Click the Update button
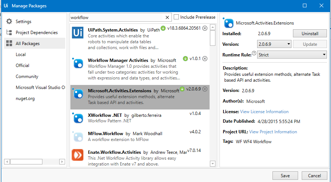331x182 pixels. 310,44
